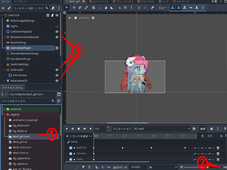
Task: Click the viewport horizontal scrollbar
Action: point(128,123)
